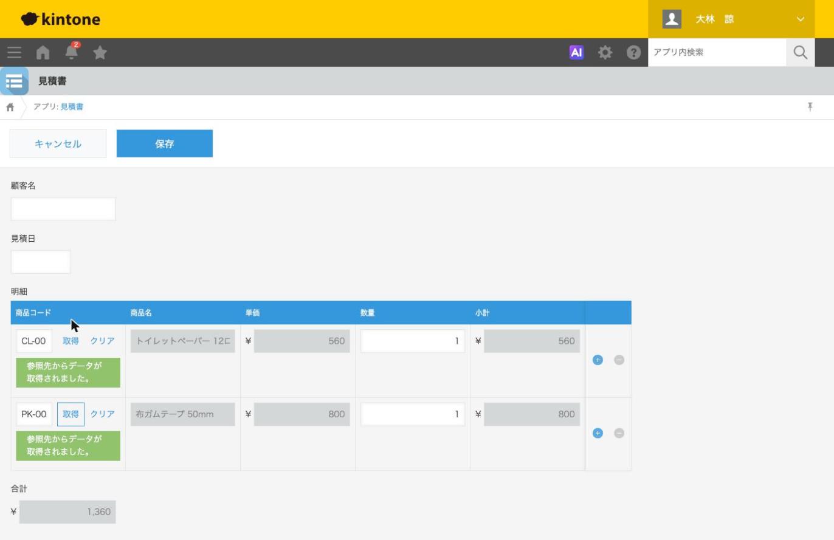
Task: Focus the 顧客名 input field
Action: (63, 209)
